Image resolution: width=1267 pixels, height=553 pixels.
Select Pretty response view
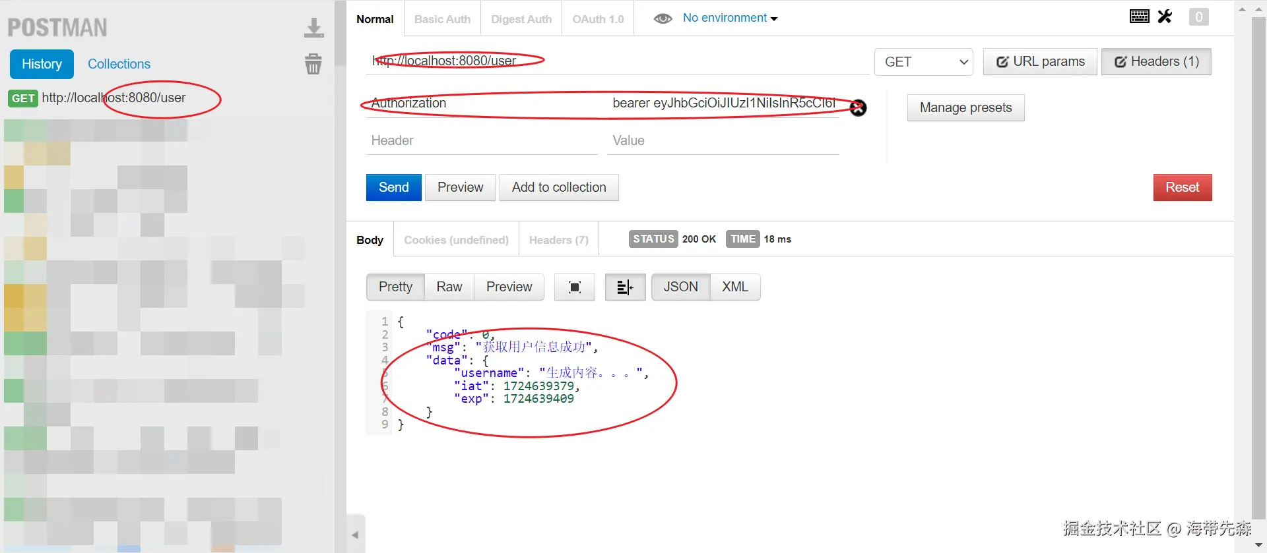[x=395, y=287]
